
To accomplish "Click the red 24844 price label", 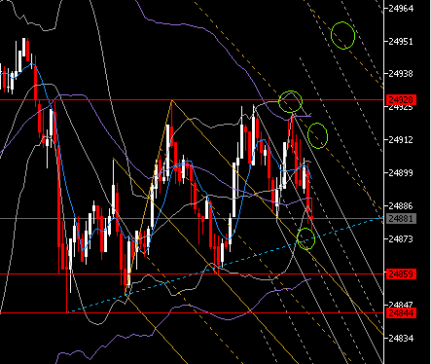I will [401, 313].
